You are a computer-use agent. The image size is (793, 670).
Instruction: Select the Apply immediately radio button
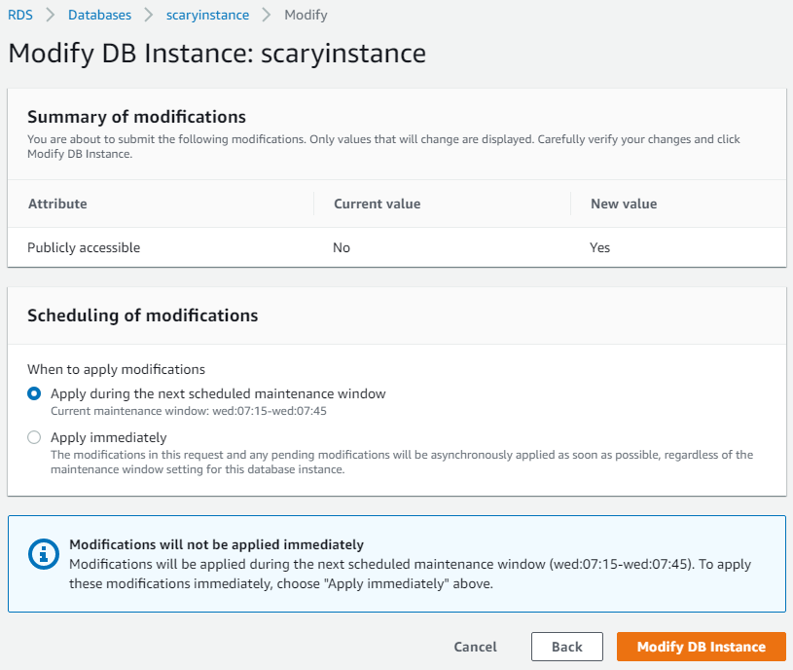[34, 437]
